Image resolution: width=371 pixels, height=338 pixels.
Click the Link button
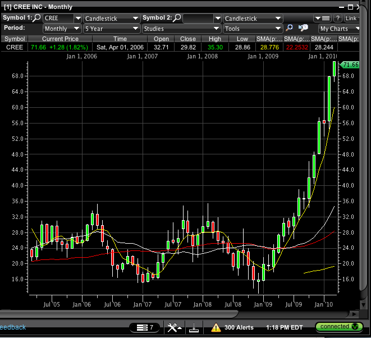click(x=352, y=19)
